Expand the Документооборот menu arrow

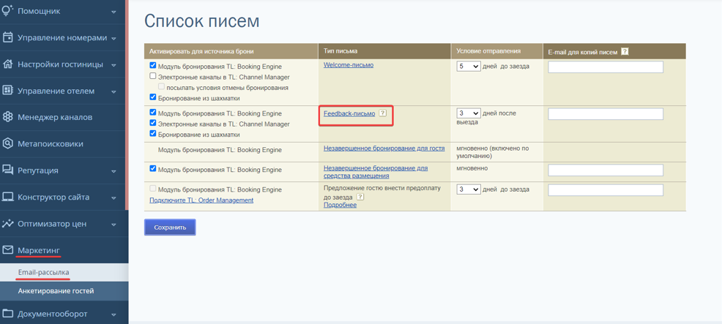click(113, 314)
